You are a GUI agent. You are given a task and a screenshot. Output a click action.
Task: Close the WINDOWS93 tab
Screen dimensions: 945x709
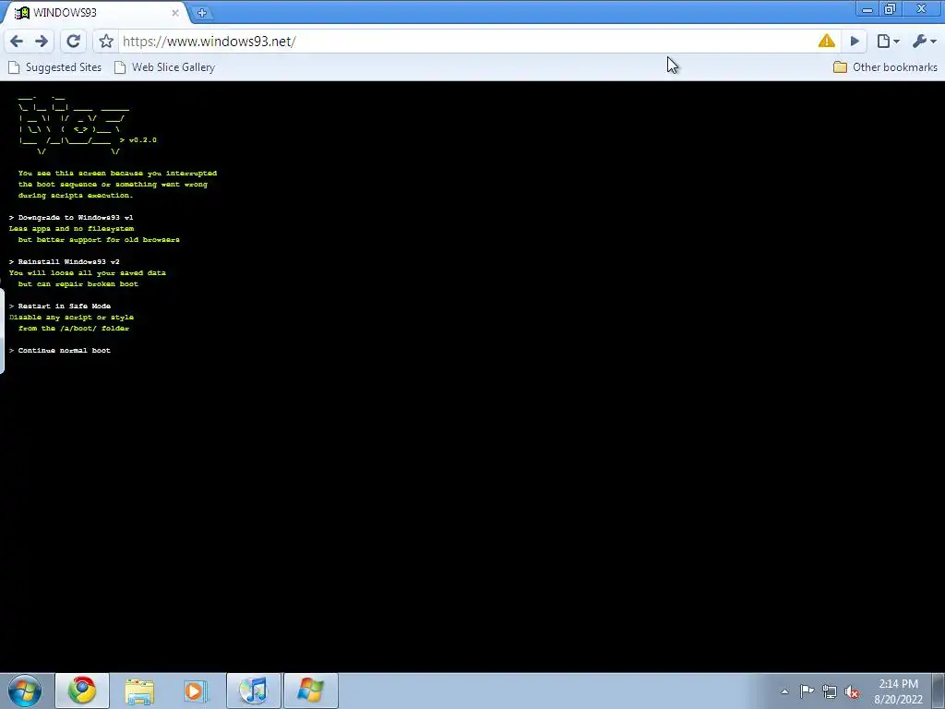[x=174, y=12]
